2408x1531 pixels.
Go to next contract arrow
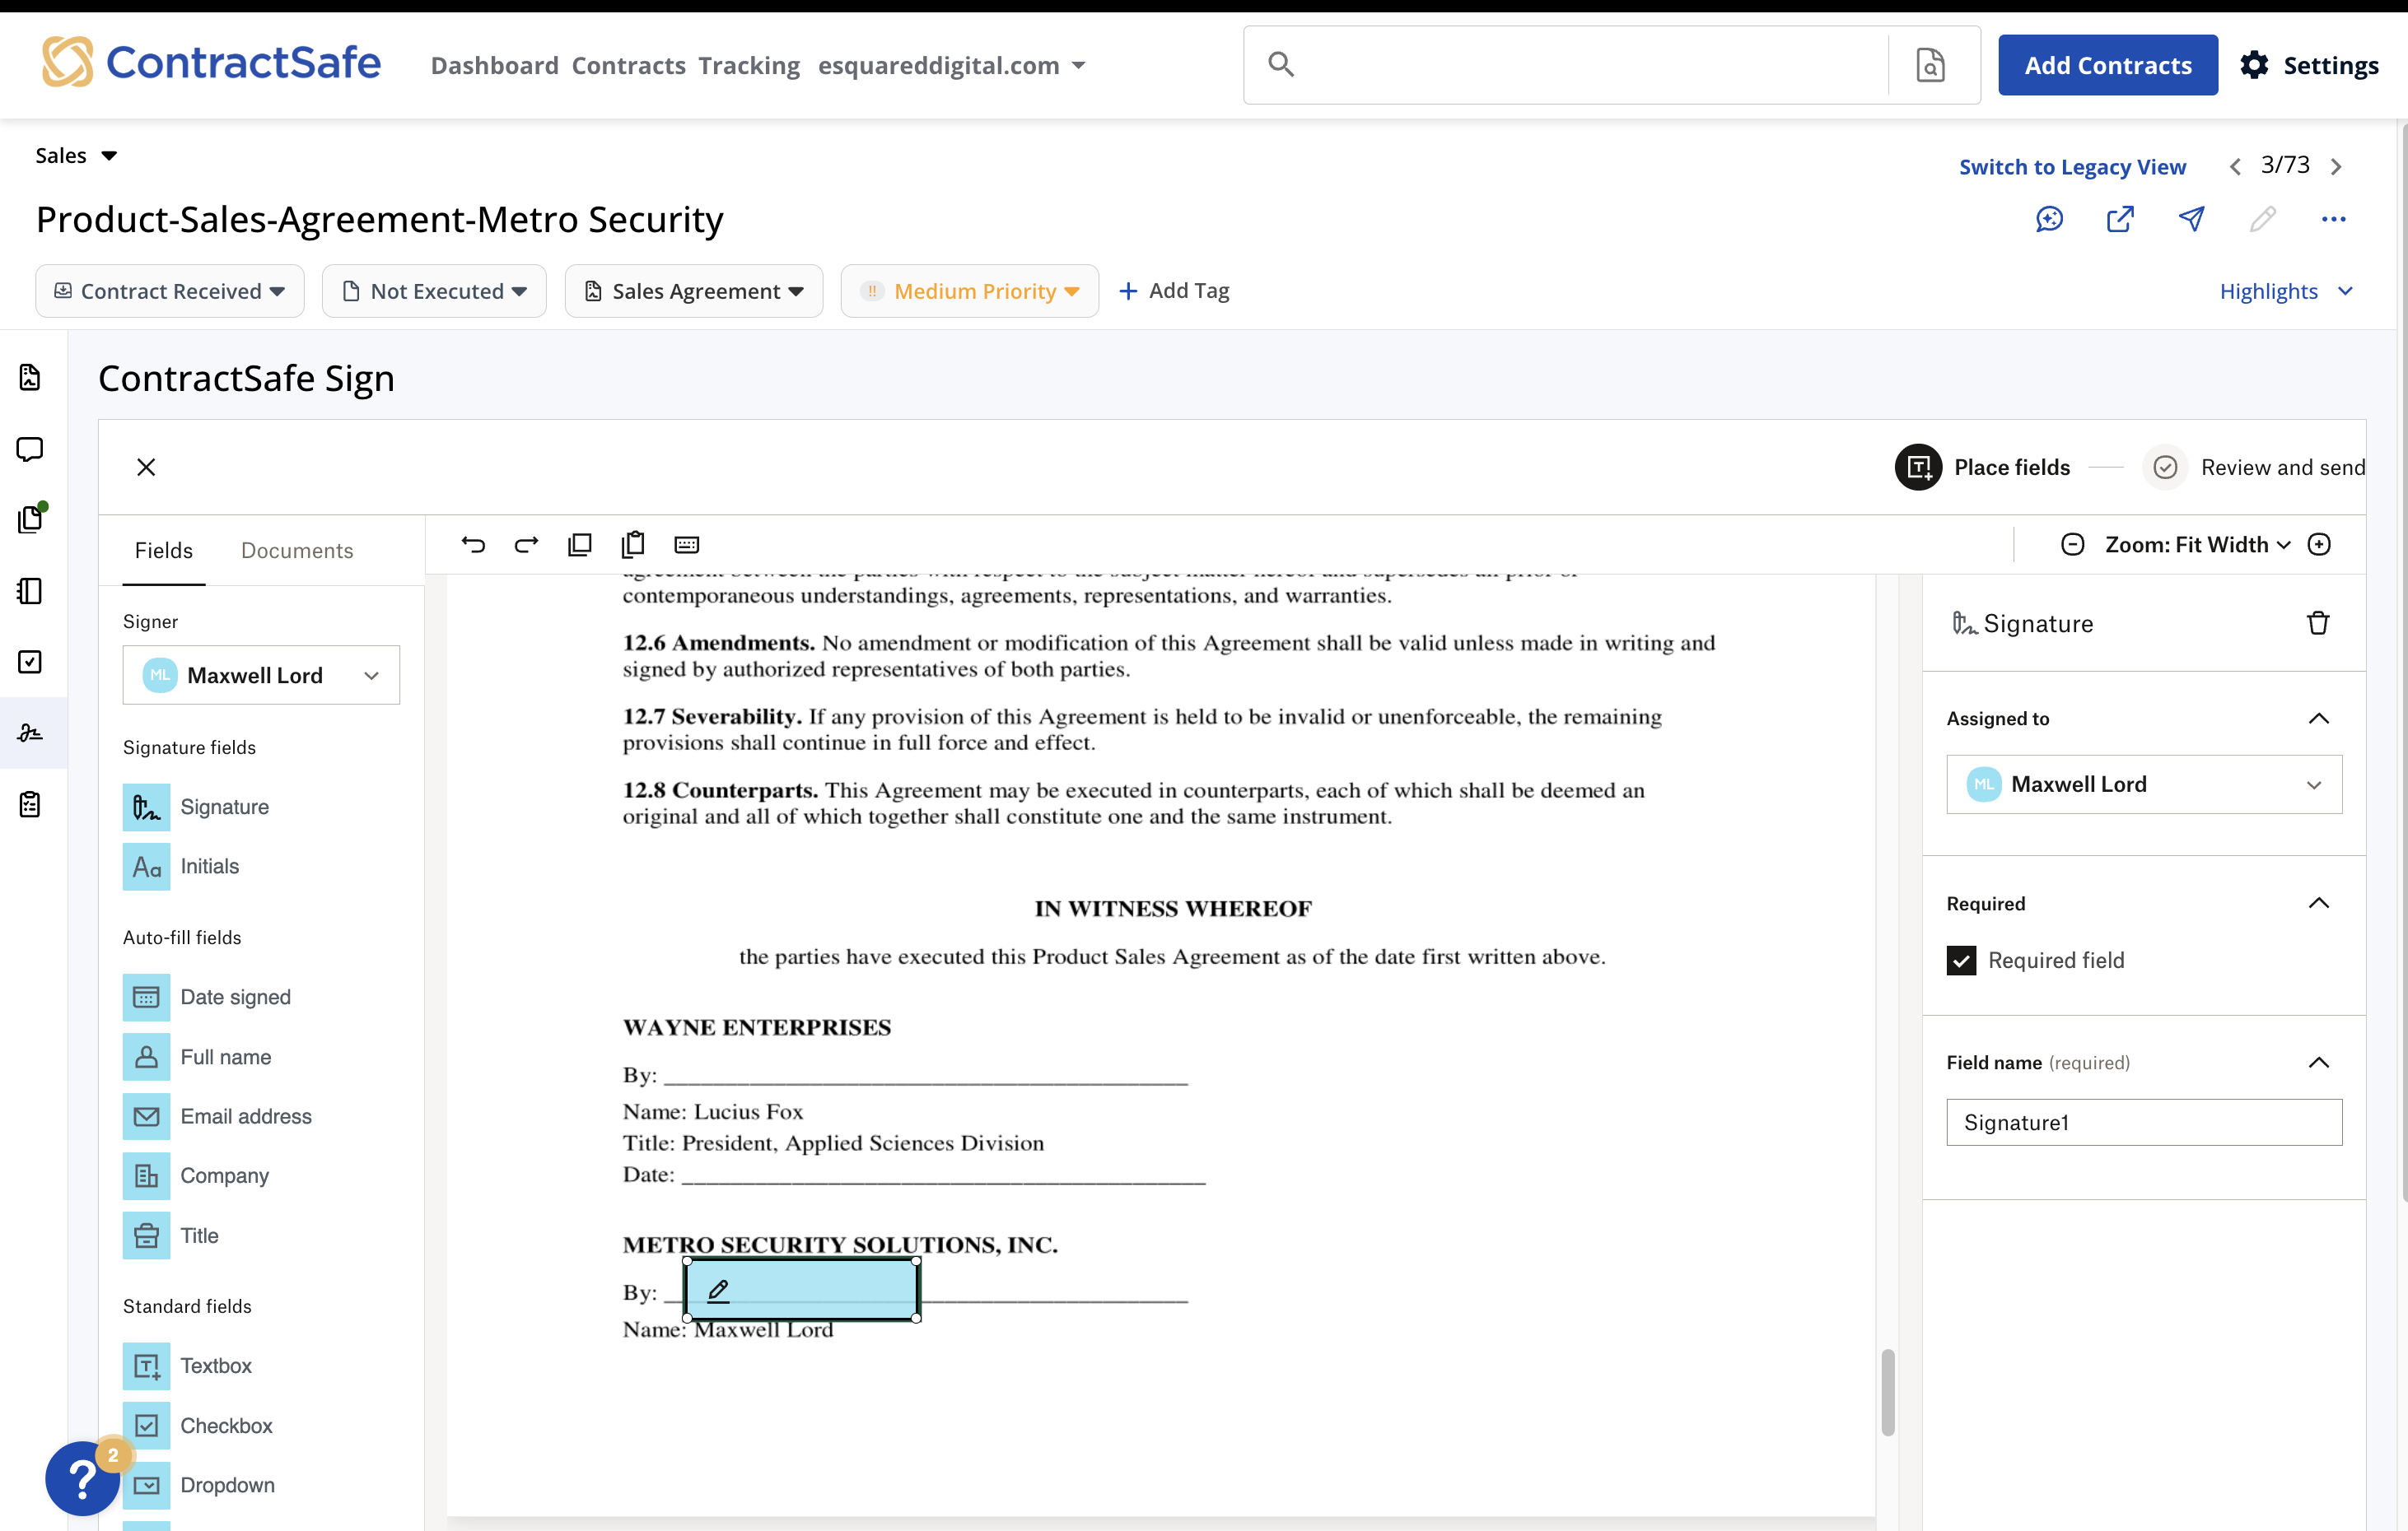pyautogui.click(x=2336, y=166)
